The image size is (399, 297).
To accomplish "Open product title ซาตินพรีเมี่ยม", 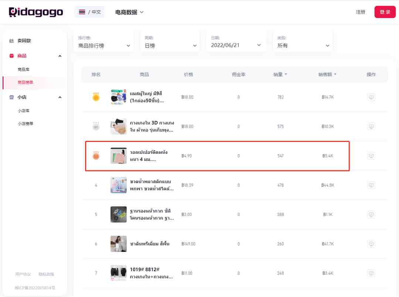I will coord(150,244).
